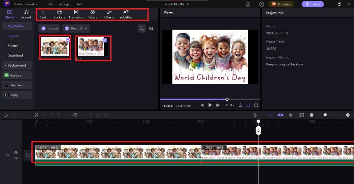Play the preview

(210, 105)
